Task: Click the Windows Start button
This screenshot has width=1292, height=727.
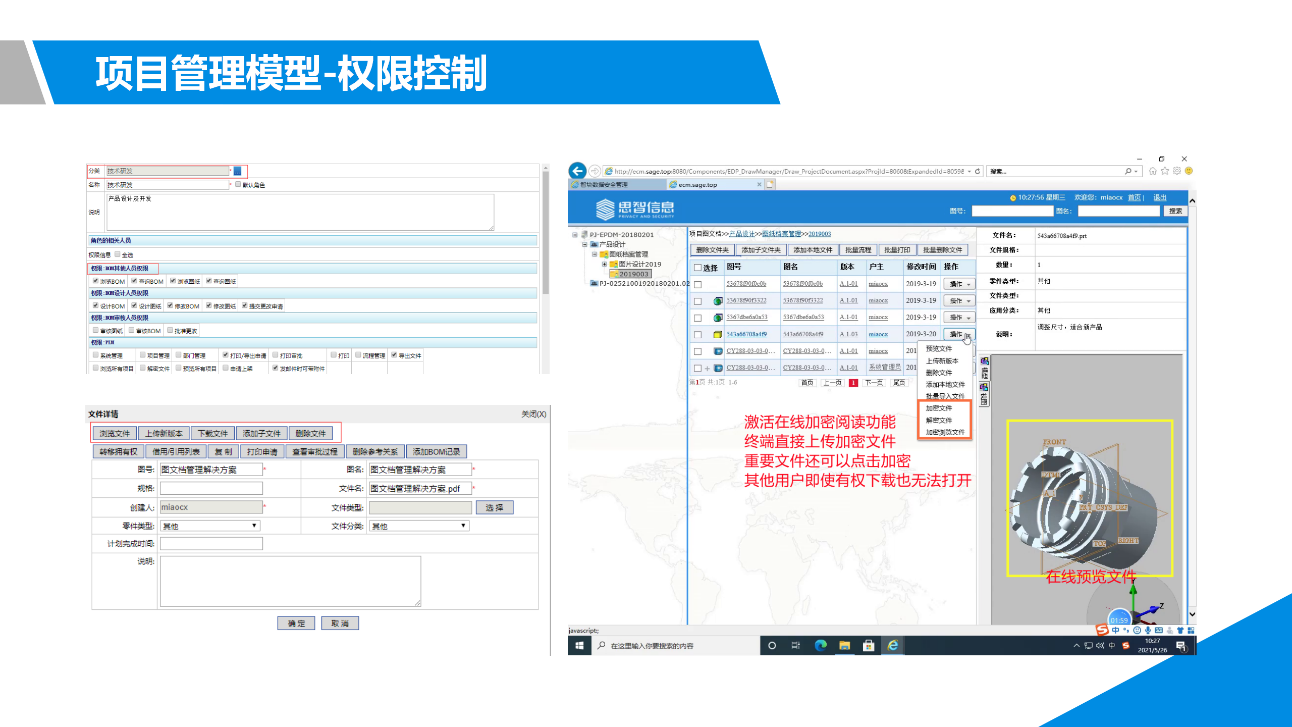Action: pos(579,645)
